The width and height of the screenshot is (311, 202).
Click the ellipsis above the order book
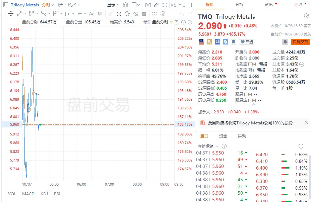click(x=301, y=146)
